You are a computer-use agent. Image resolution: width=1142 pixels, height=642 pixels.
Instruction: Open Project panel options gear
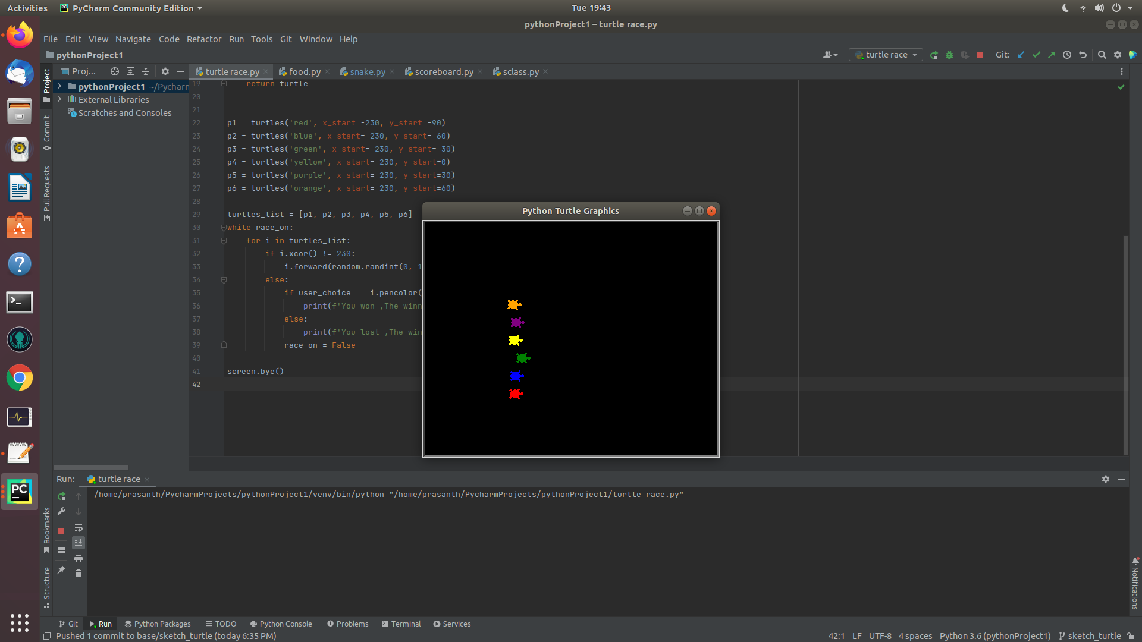pos(165,71)
